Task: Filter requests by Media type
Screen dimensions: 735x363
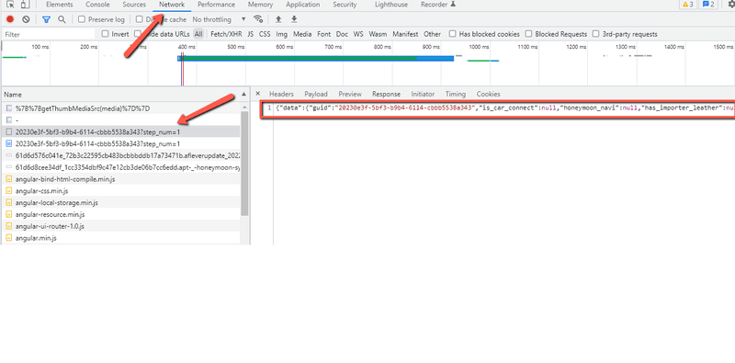Action: tap(302, 34)
